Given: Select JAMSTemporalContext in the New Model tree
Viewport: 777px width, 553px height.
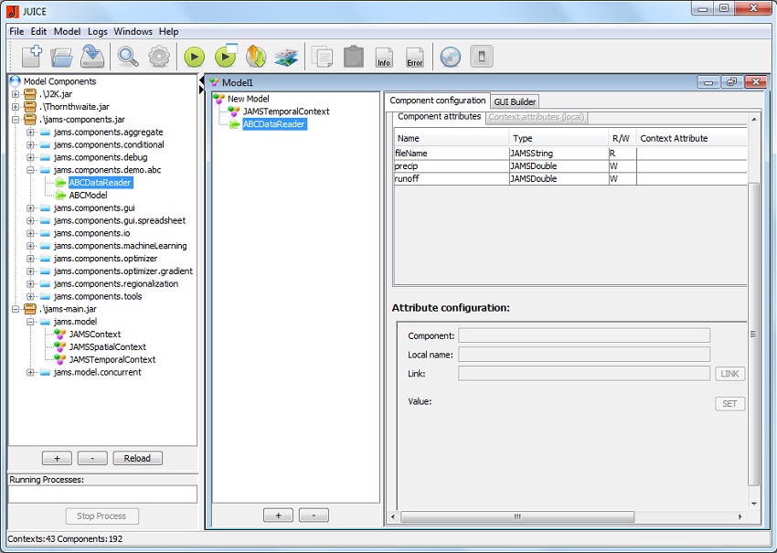Looking at the screenshot, I should [x=285, y=112].
